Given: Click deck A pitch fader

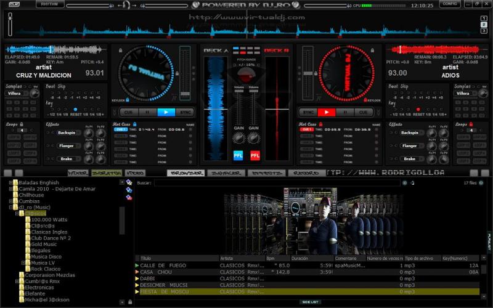Looking at the screenshot, I should (x=185, y=94).
